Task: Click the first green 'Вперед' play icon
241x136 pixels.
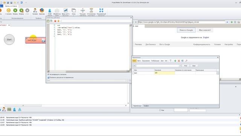Action: click(x=15, y=10)
